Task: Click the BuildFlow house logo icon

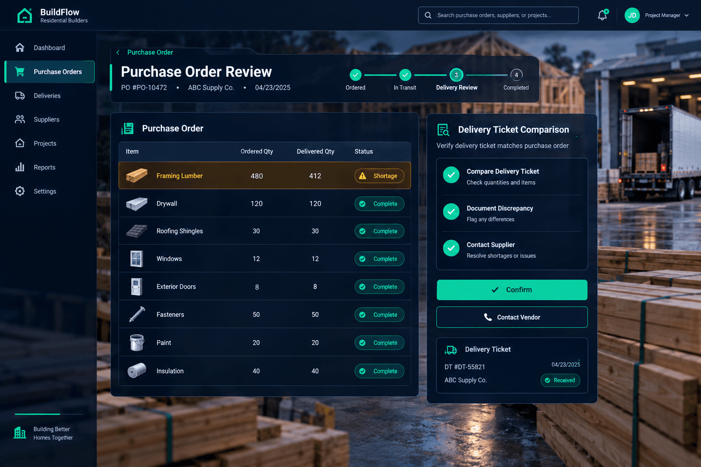Action: click(x=25, y=16)
